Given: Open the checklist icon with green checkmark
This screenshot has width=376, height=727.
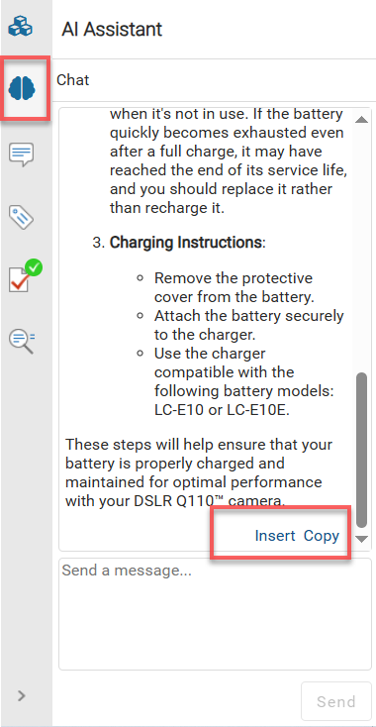Looking at the screenshot, I should pyautogui.click(x=22, y=278).
